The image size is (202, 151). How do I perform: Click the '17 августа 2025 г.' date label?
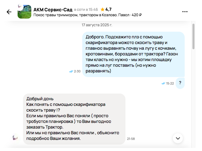coord(97,25)
